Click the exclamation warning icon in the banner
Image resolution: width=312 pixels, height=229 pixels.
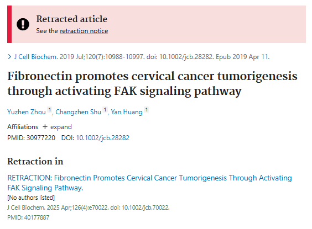23,24
